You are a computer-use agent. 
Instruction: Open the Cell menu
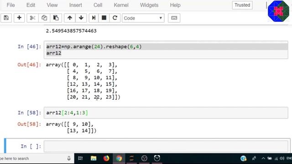coord(98,5)
